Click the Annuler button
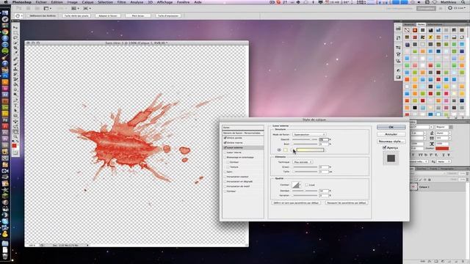This screenshot has width=470, height=264. (x=391, y=134)
